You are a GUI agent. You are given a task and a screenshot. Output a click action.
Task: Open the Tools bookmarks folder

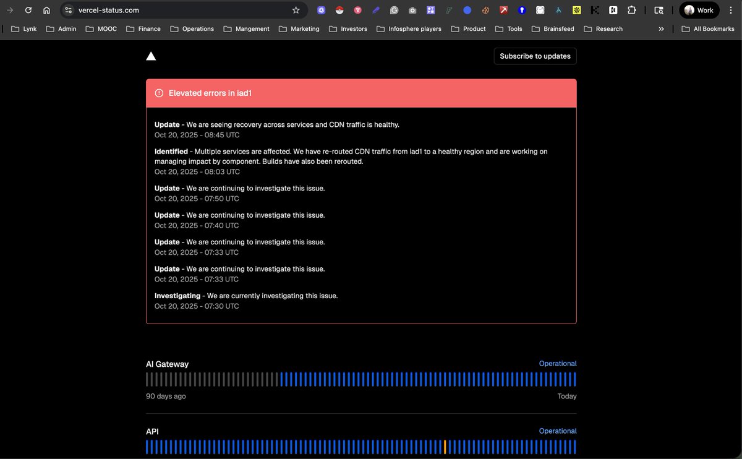(x=509, y=28)
